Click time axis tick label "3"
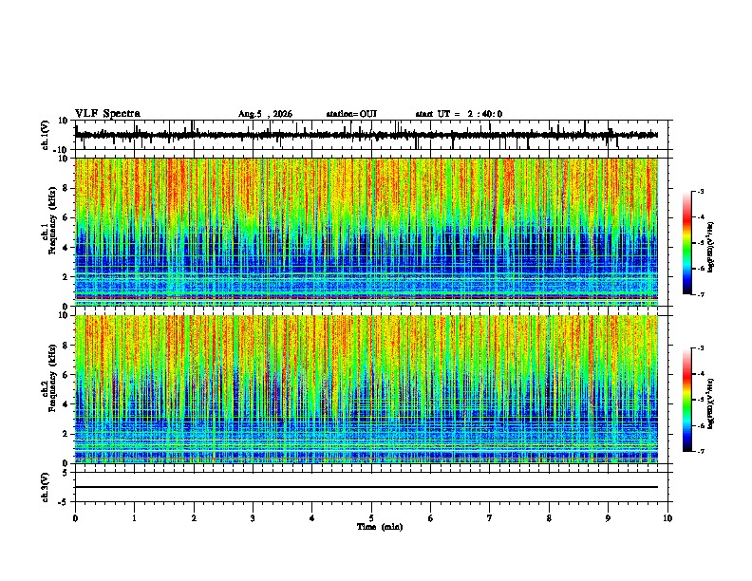Viewport: 752px width, 581px height. (254, 518)
